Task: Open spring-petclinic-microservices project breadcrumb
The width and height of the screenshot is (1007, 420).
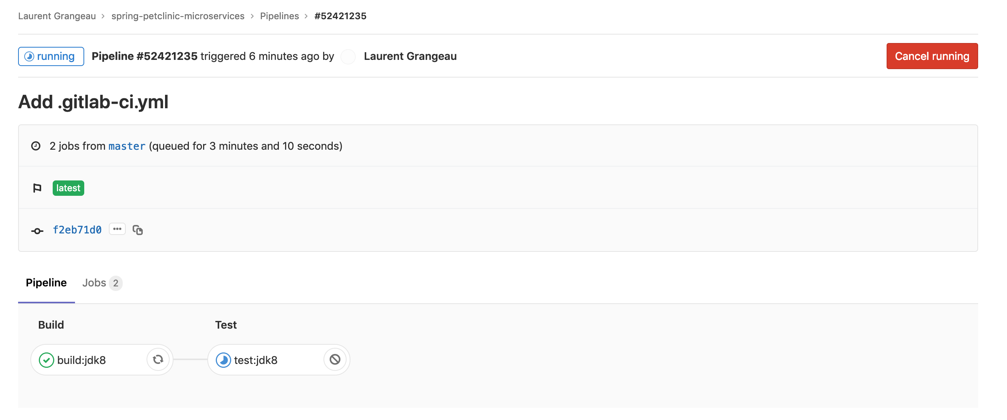Action: point(178,16)
